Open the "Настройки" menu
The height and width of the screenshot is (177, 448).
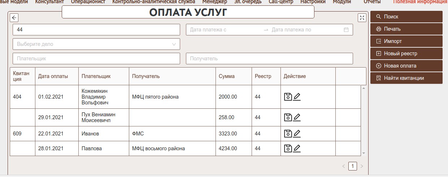click(313, 2)
